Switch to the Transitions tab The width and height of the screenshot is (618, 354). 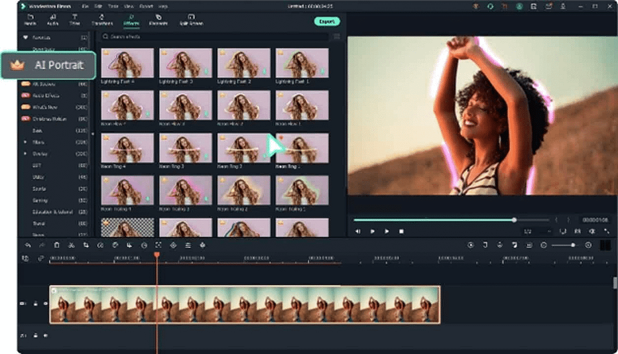click(x=102, y=20)
